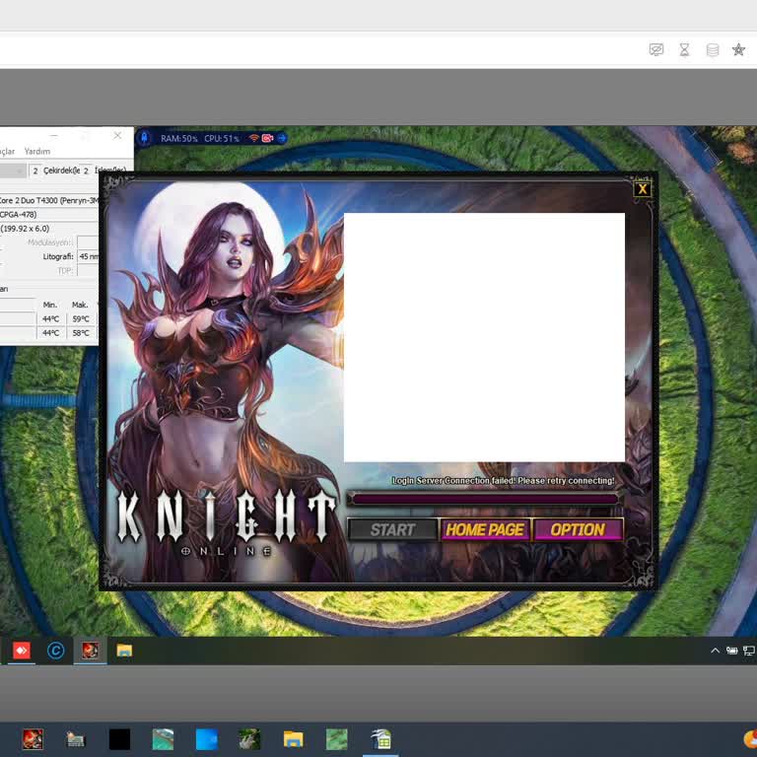The height and width of the screenshot is (757, 757).
Task: Click the battery tray icon on inner taskbar
Action: 732,651
